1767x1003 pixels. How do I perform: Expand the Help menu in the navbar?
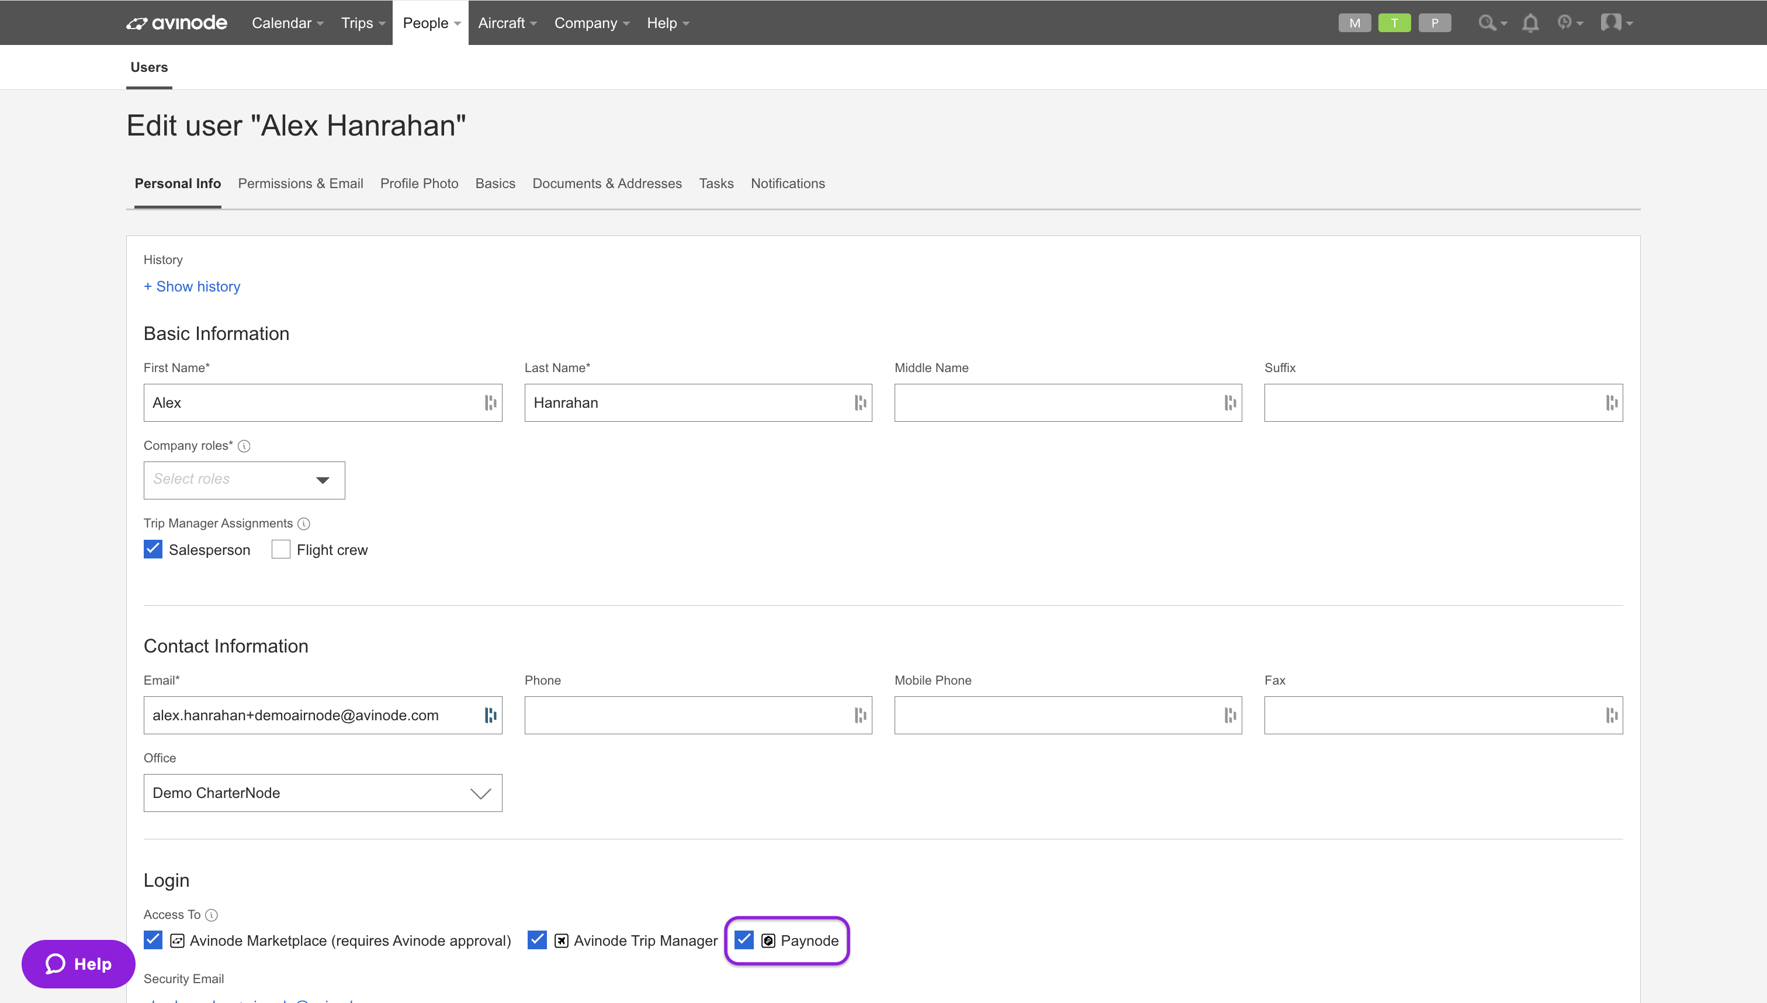point(667,23)
